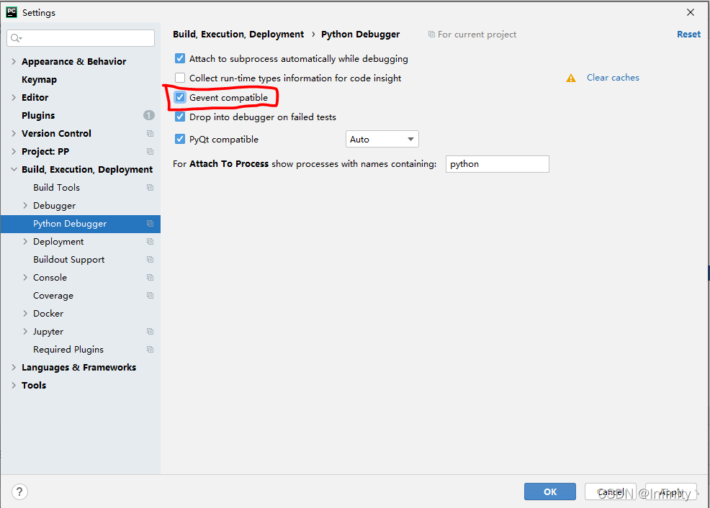Viewport: 710px width, 508px height.
Task: Click project-level icon next to Deployment
Action: click(x=150, y=242)
